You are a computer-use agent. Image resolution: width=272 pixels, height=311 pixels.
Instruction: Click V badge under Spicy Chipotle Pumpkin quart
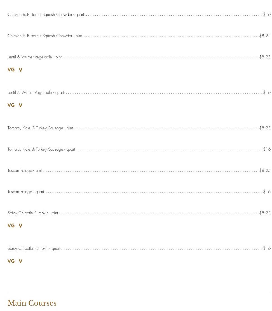(20, 261)
